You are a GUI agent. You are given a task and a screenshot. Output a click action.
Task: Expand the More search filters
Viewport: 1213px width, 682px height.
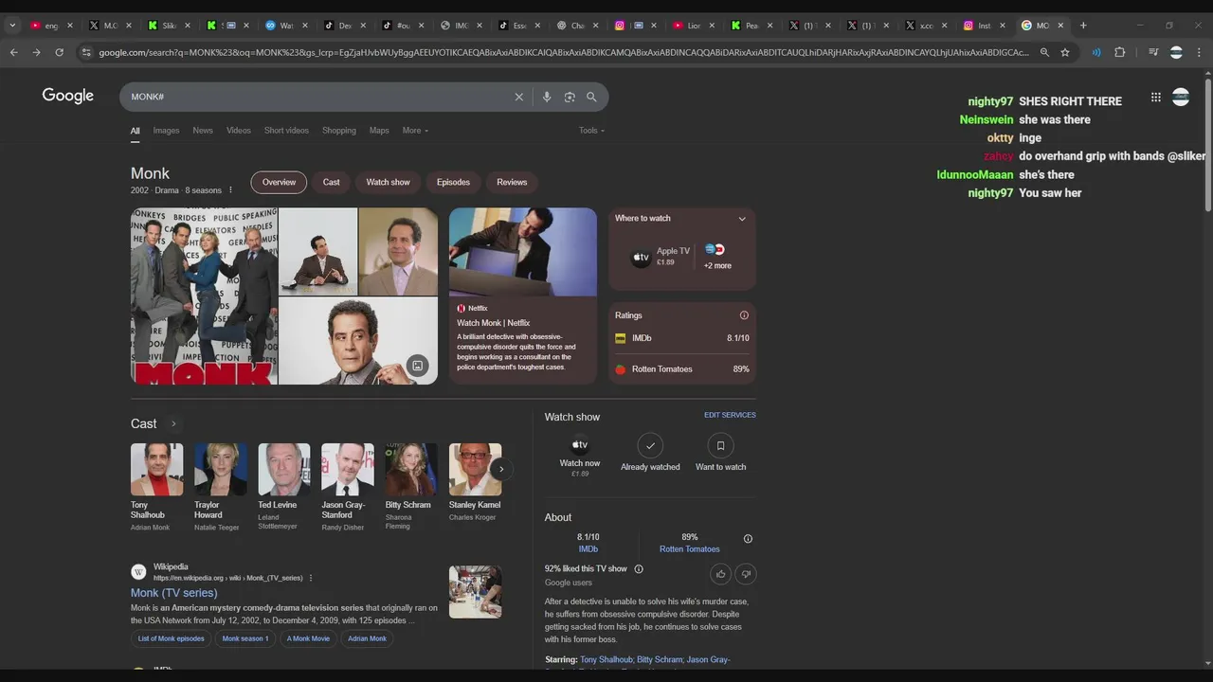[415, 131]
